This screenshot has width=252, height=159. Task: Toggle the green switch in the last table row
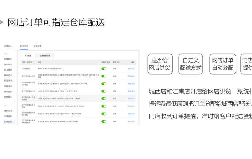click(x=103, y=121)
